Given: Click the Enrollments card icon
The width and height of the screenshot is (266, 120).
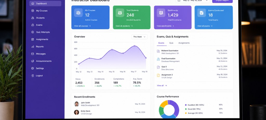Looking at the screenshot, I should pos(161,13).
